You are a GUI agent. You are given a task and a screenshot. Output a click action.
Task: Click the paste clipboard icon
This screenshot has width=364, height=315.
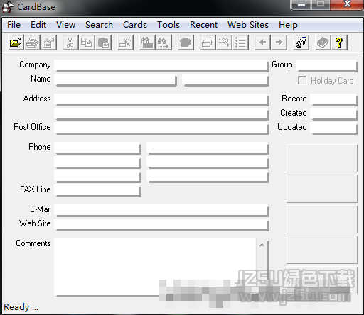pyautogui.click(x=103, y=43)
